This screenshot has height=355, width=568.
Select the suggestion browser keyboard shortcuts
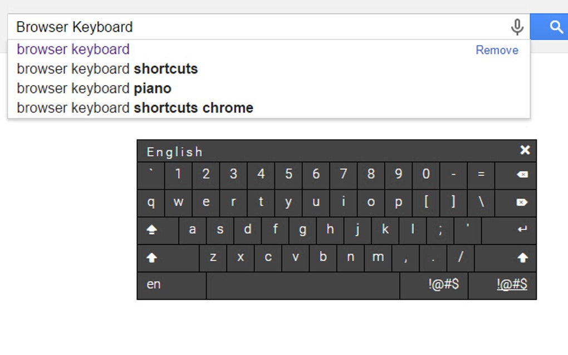coord(107,68)
